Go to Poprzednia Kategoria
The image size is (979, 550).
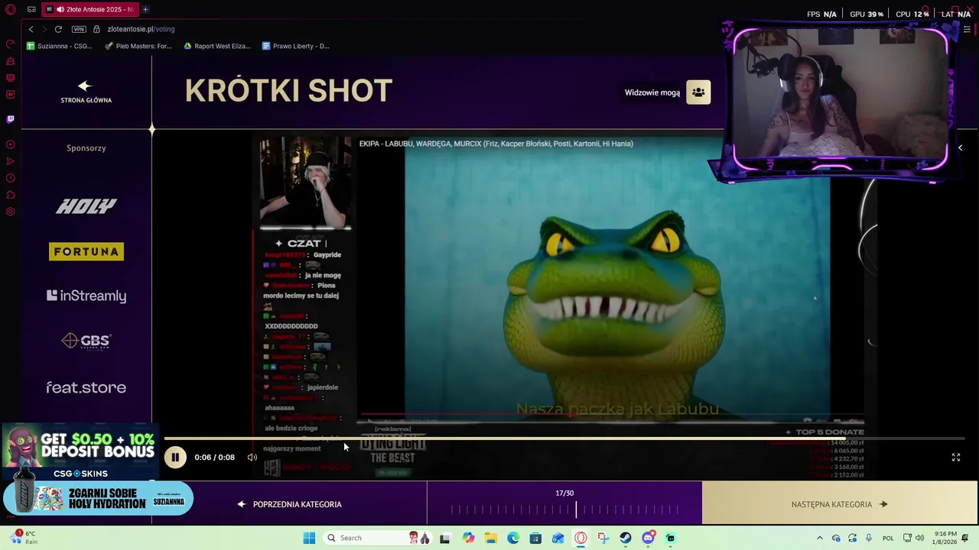pyautogui.click(x=290, y=504)
